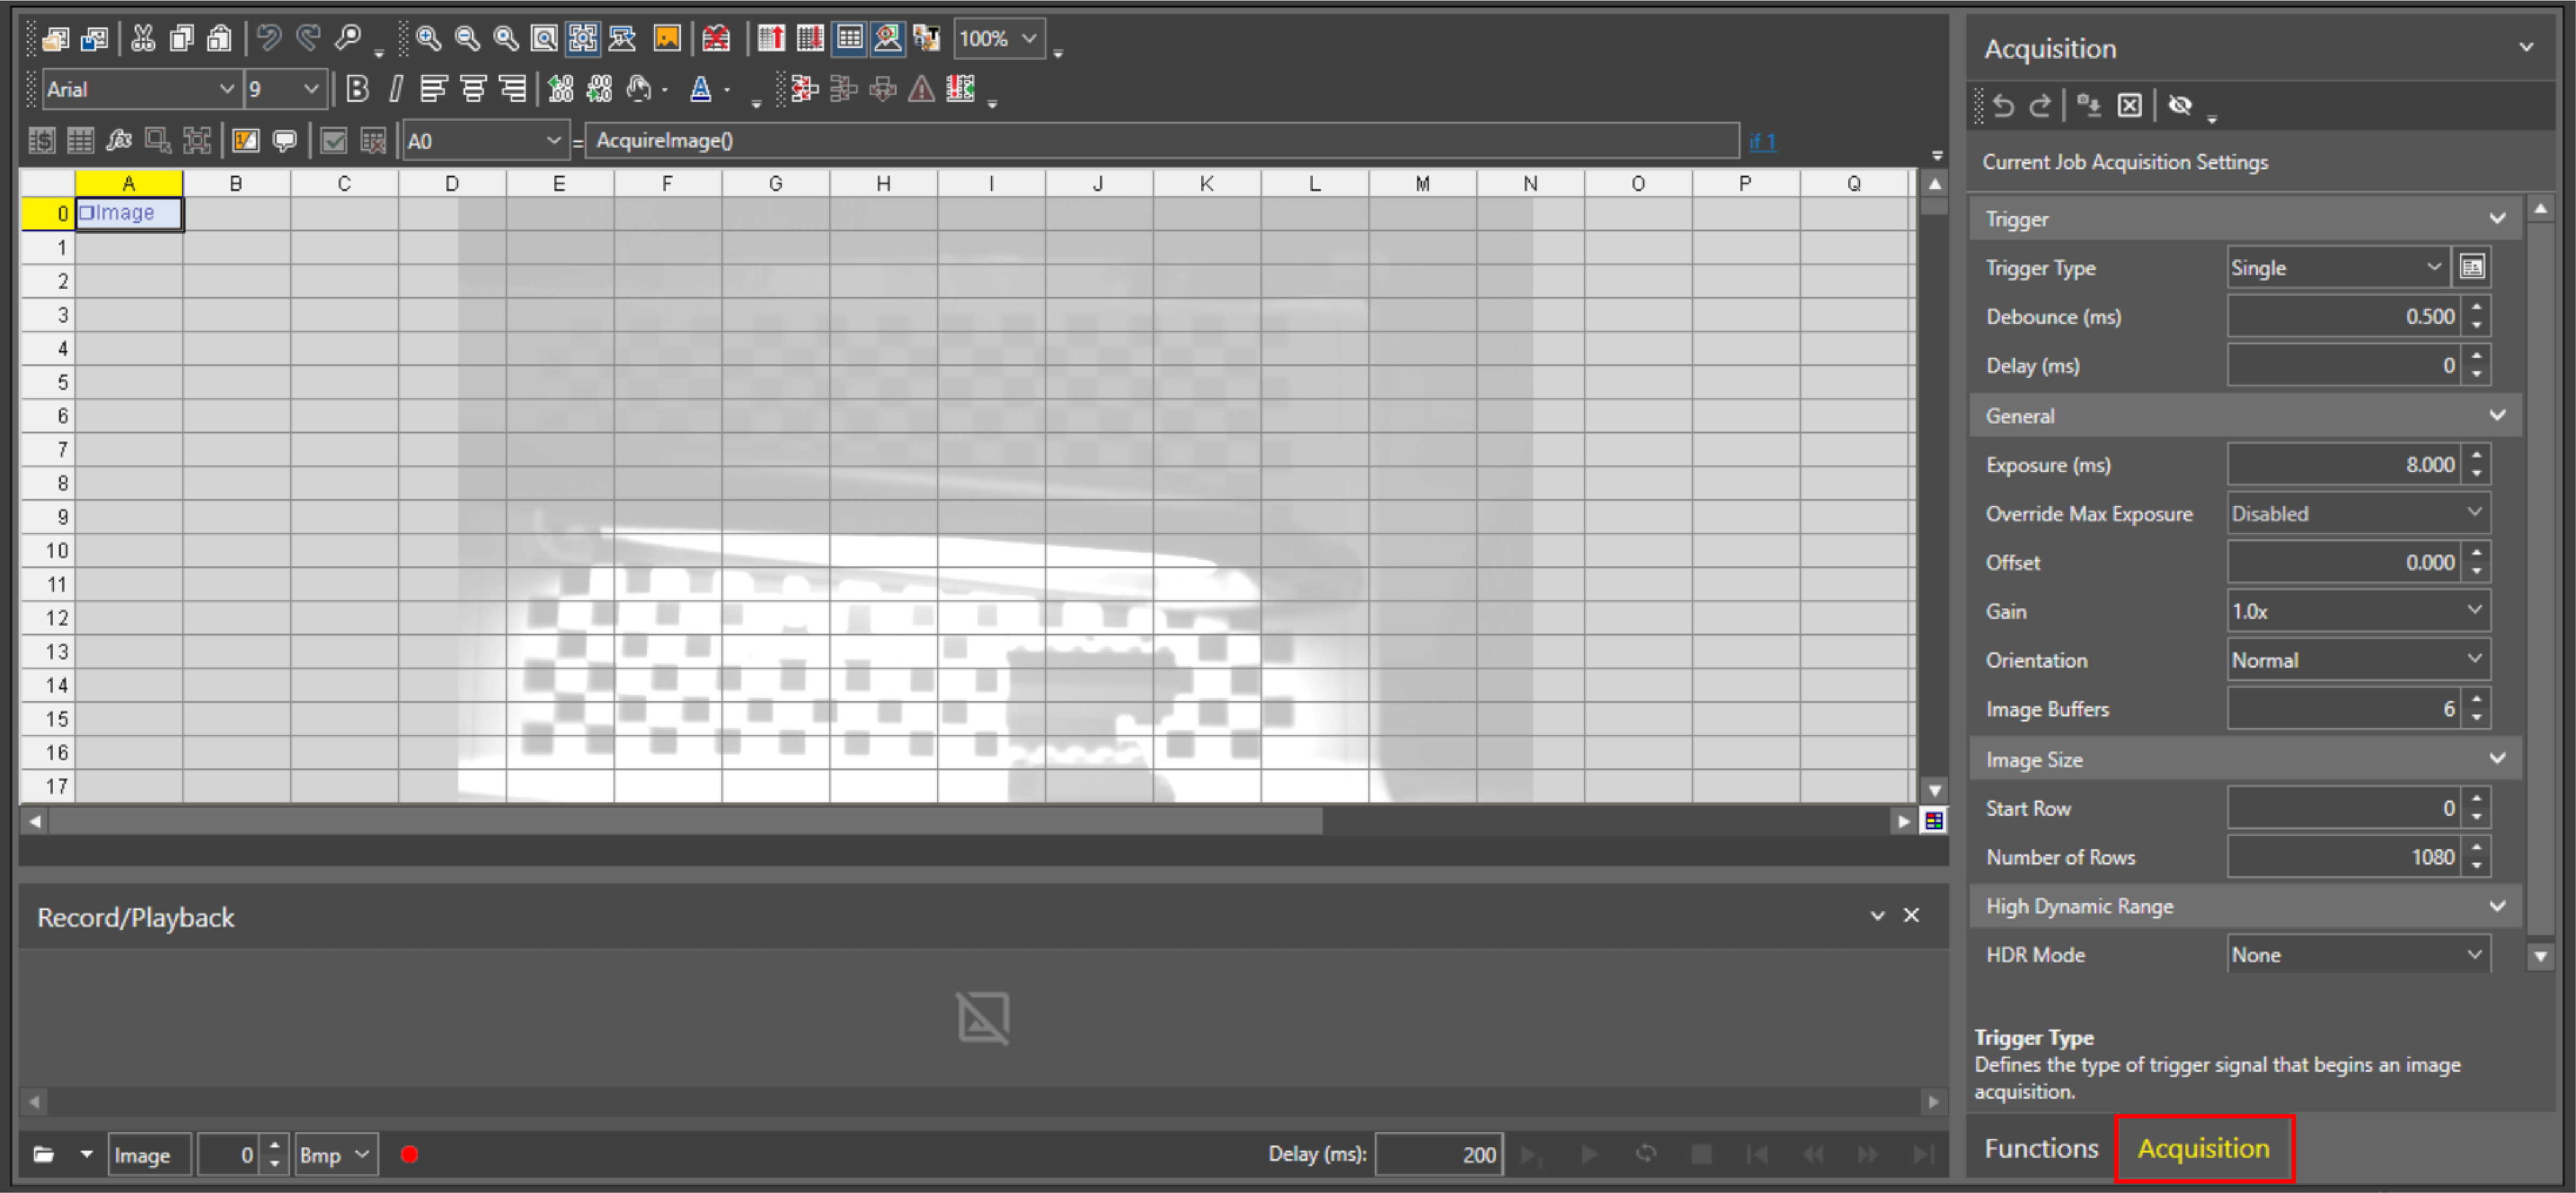Viewport: 2576px width, 1193px height.
Task: Toggle the eye visibility icon in Acquisition
Action: [x=2180, y=105]
